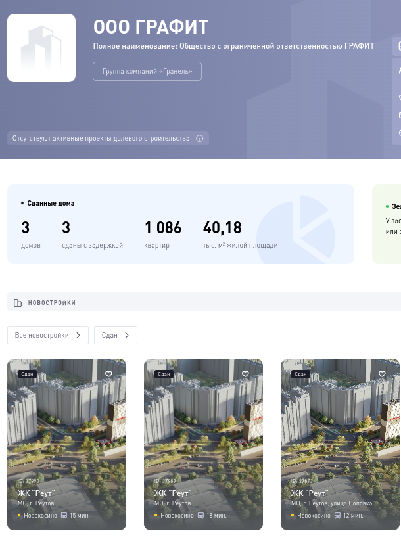
Task: Click the bus icon next to 15 мин.
Action: click(64, 515)
